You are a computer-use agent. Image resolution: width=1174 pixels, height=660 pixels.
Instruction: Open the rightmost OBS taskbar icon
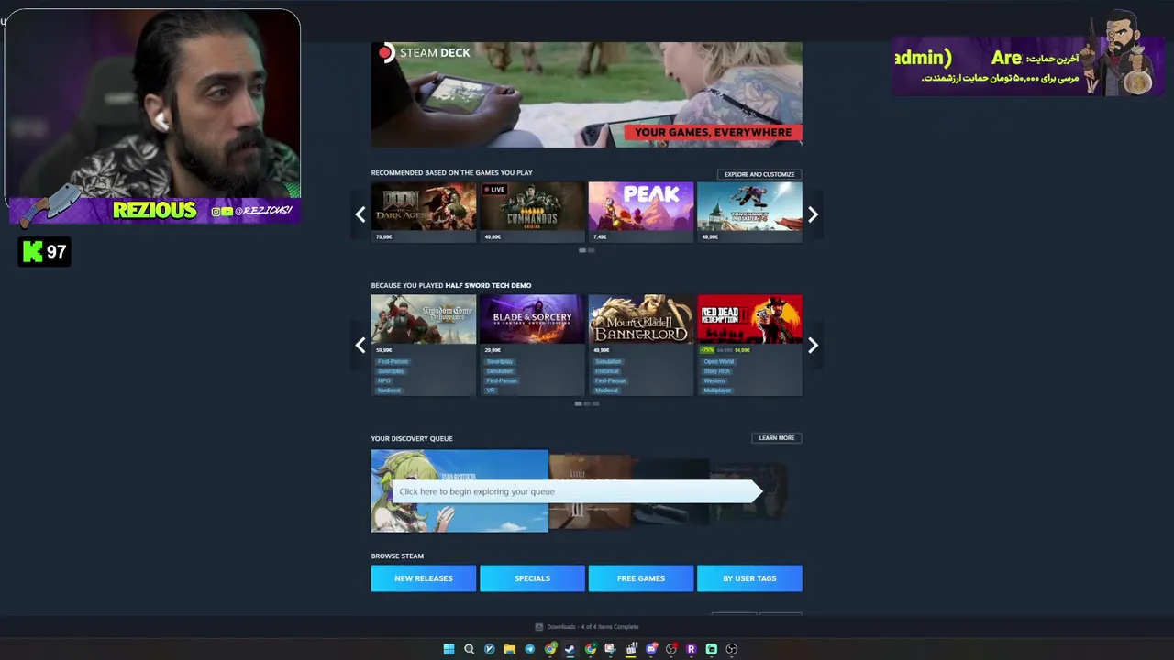[x=731, y=649]
